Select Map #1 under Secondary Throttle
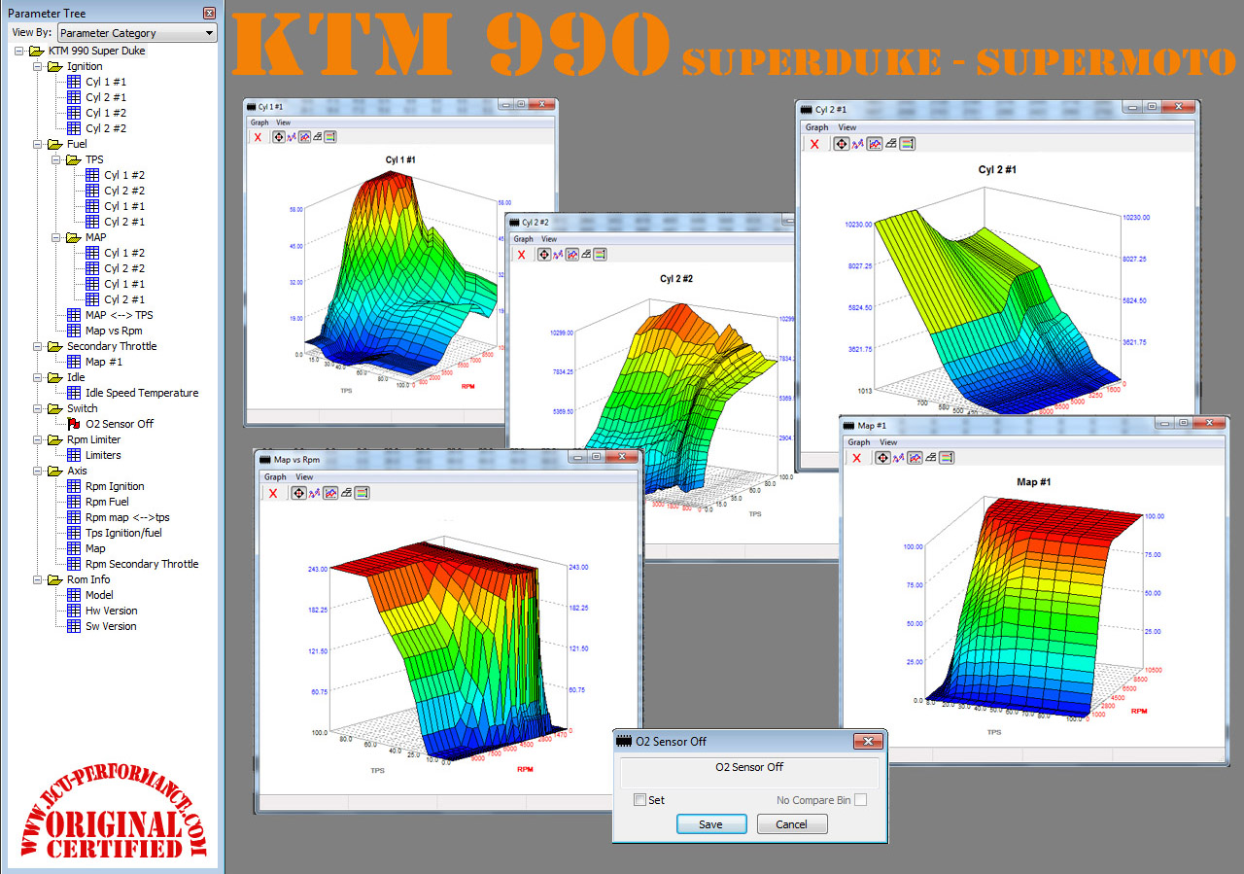The width and height of the screenshot is (1244, 874). point(102,362)
